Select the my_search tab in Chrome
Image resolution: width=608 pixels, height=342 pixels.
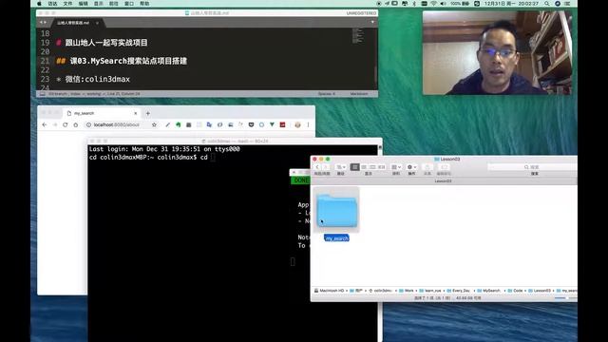102,113
